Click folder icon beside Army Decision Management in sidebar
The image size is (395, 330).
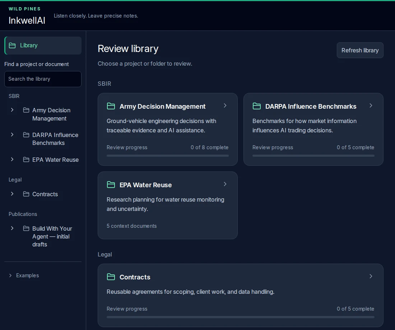click(26, 110)
